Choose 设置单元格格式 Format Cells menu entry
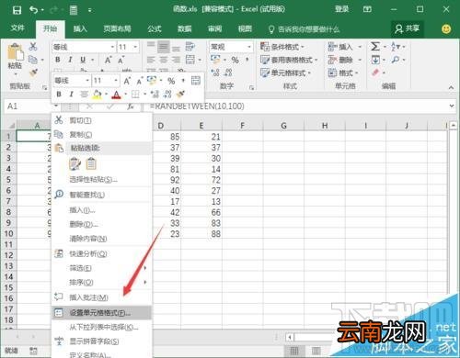Image resolution: width=460 pixels, height=358 pixels. (101, 312)
